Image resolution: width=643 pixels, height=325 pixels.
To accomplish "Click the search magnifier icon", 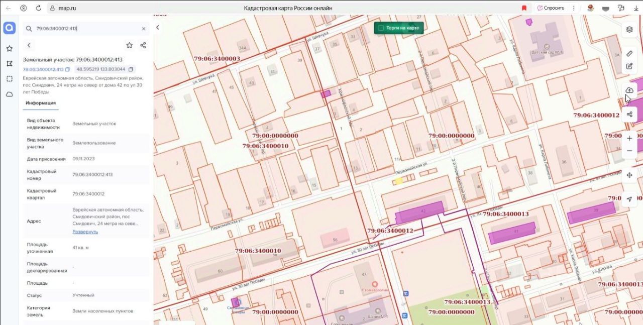I will [x=29, y=29].
